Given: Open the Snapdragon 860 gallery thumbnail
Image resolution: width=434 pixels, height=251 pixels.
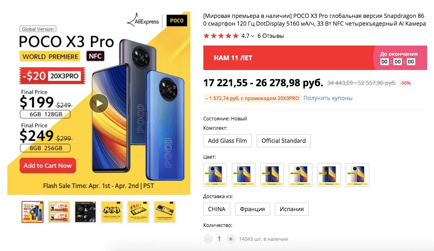Looking at the screenshot, I should tap(112, 212).
